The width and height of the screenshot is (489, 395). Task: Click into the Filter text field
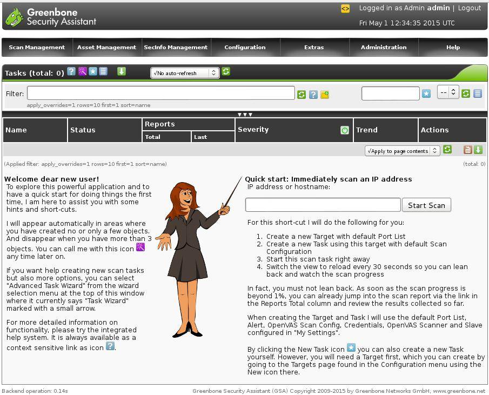coord(161,93)
